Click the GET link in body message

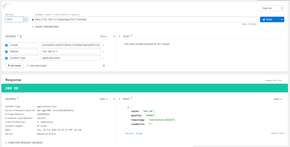point(159,44)
